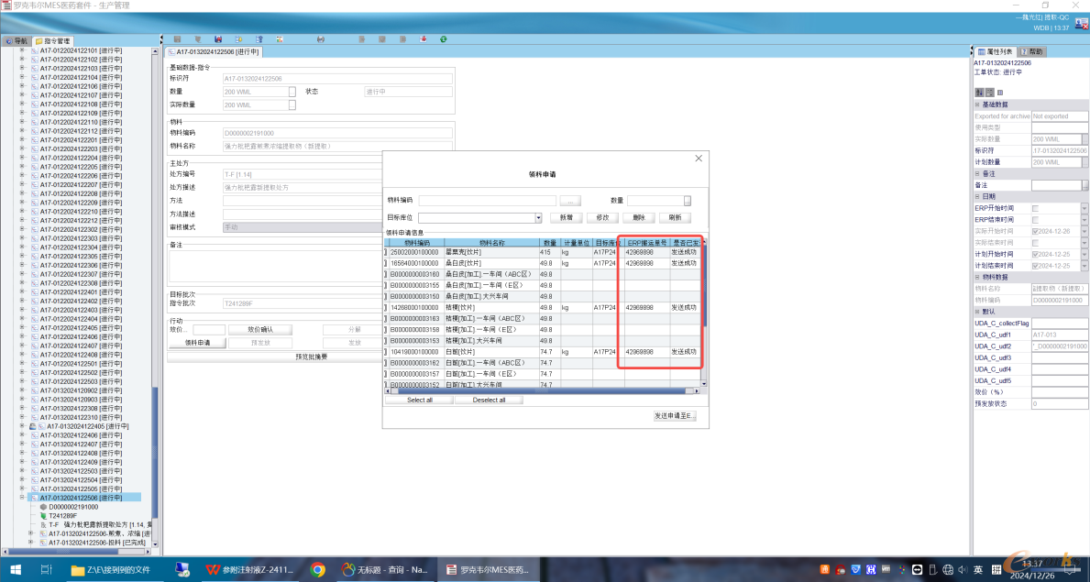This screenshot has width=1090, height=582.
Task: Close the 领料申请 dialog
Action: tap(699, 159)
